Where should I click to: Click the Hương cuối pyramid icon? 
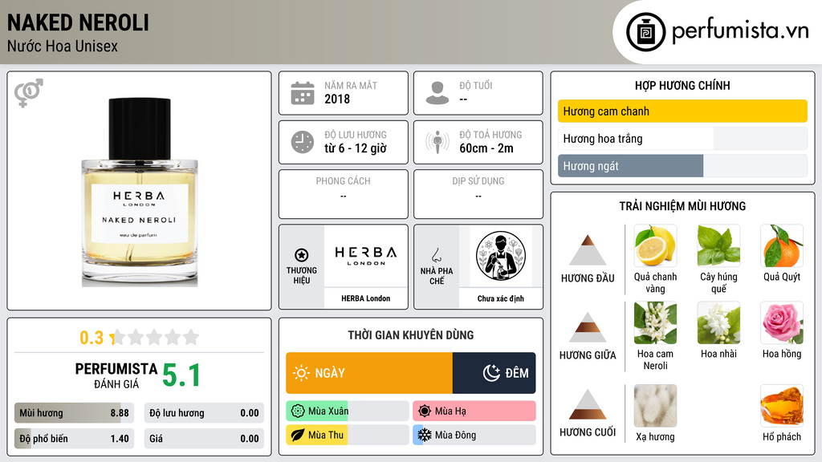(588, 404)
